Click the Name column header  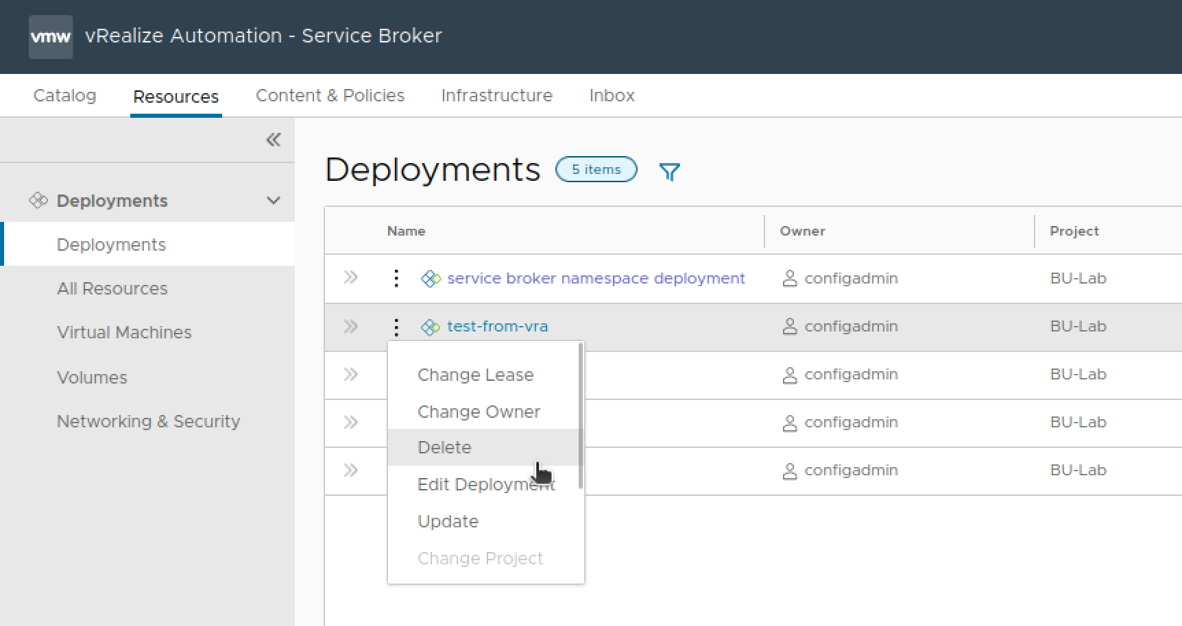pyautogui.click(x=406, y=231)
